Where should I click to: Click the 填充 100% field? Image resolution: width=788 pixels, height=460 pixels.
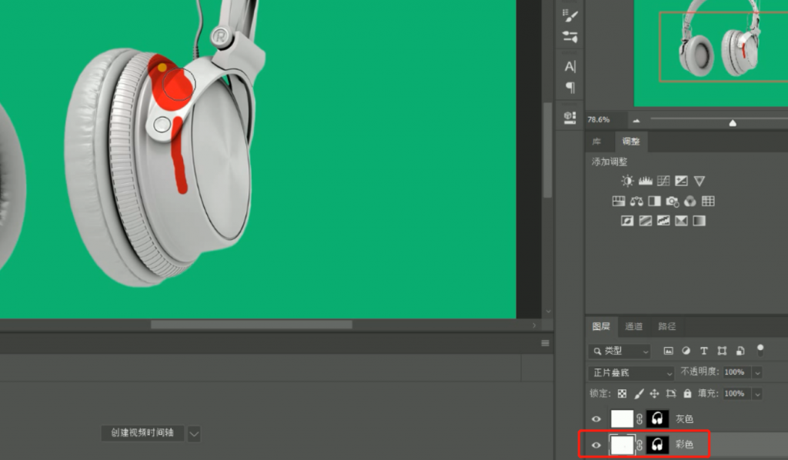736,394
